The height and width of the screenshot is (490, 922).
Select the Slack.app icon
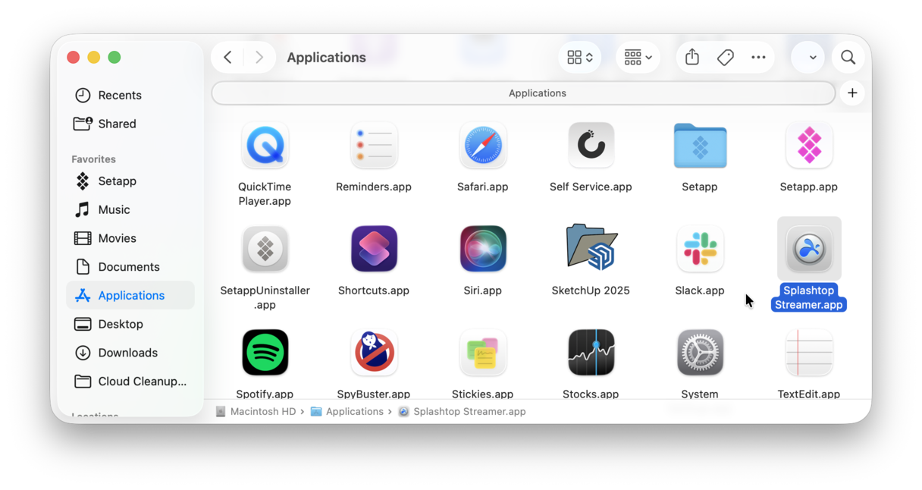[700, 249]
